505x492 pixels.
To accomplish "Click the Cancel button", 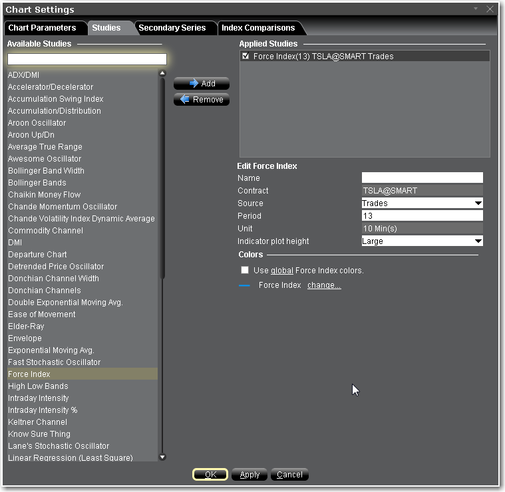I will pyautogui.click(x=289, y=475).
